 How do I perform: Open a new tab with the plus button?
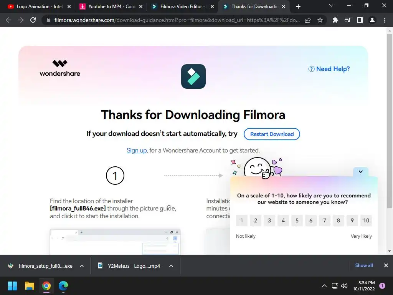[x=298, y=7]
